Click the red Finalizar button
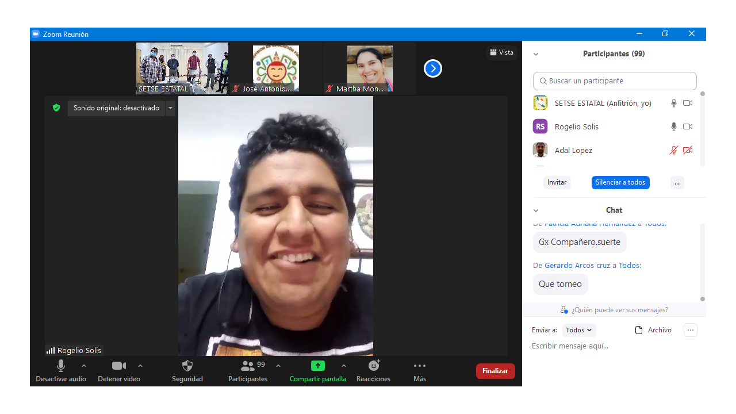This screenshot has width=736, height=414. tap(495, 371)
